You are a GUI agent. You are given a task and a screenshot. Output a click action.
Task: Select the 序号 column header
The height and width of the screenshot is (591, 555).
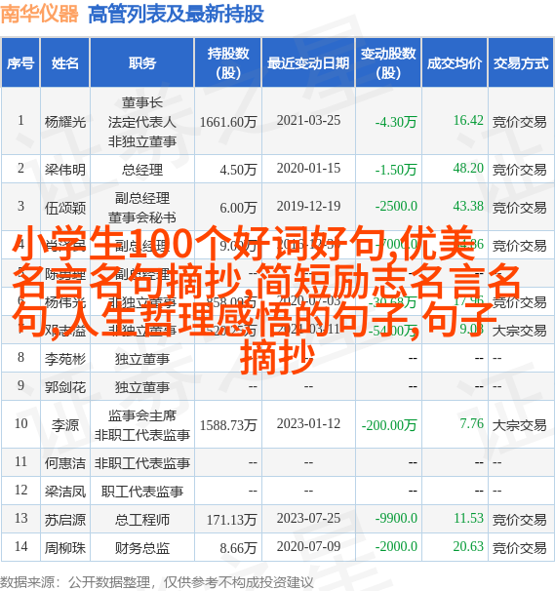tap(20, 63)
